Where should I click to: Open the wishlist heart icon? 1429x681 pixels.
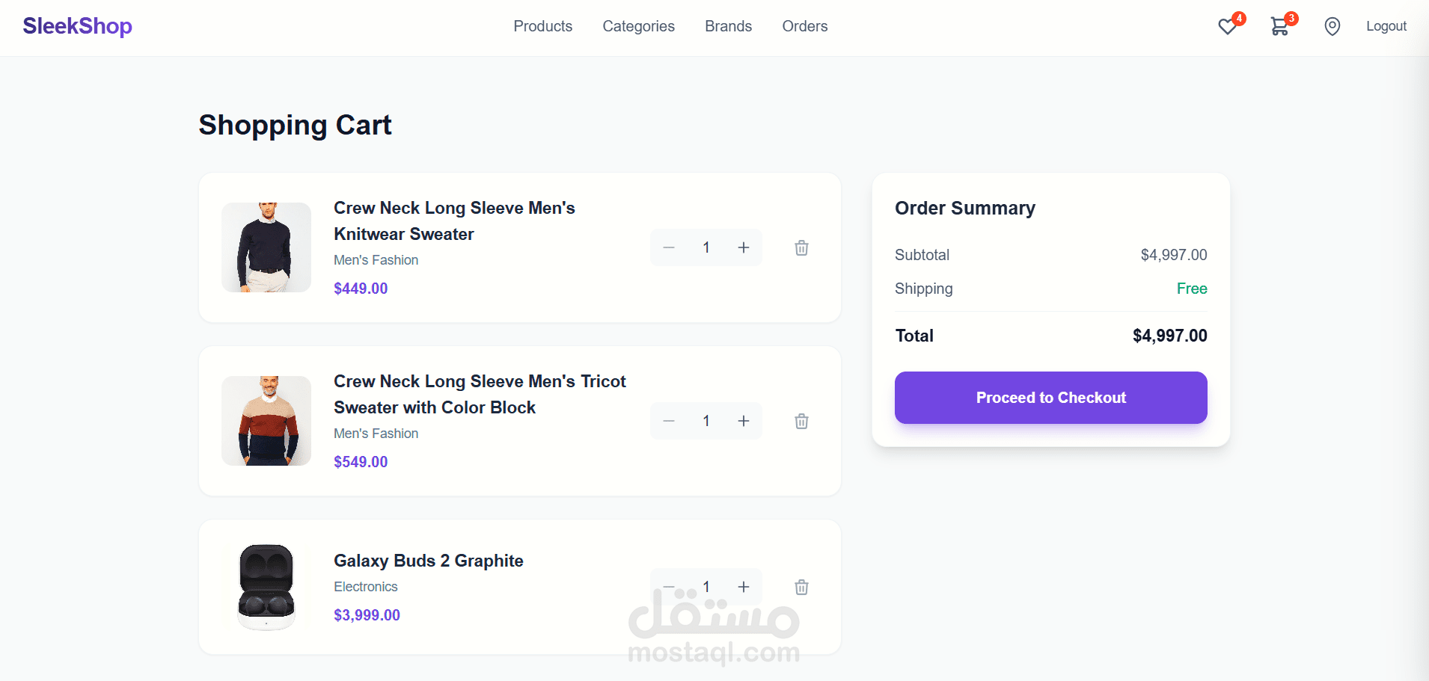tap(1227, 27)
